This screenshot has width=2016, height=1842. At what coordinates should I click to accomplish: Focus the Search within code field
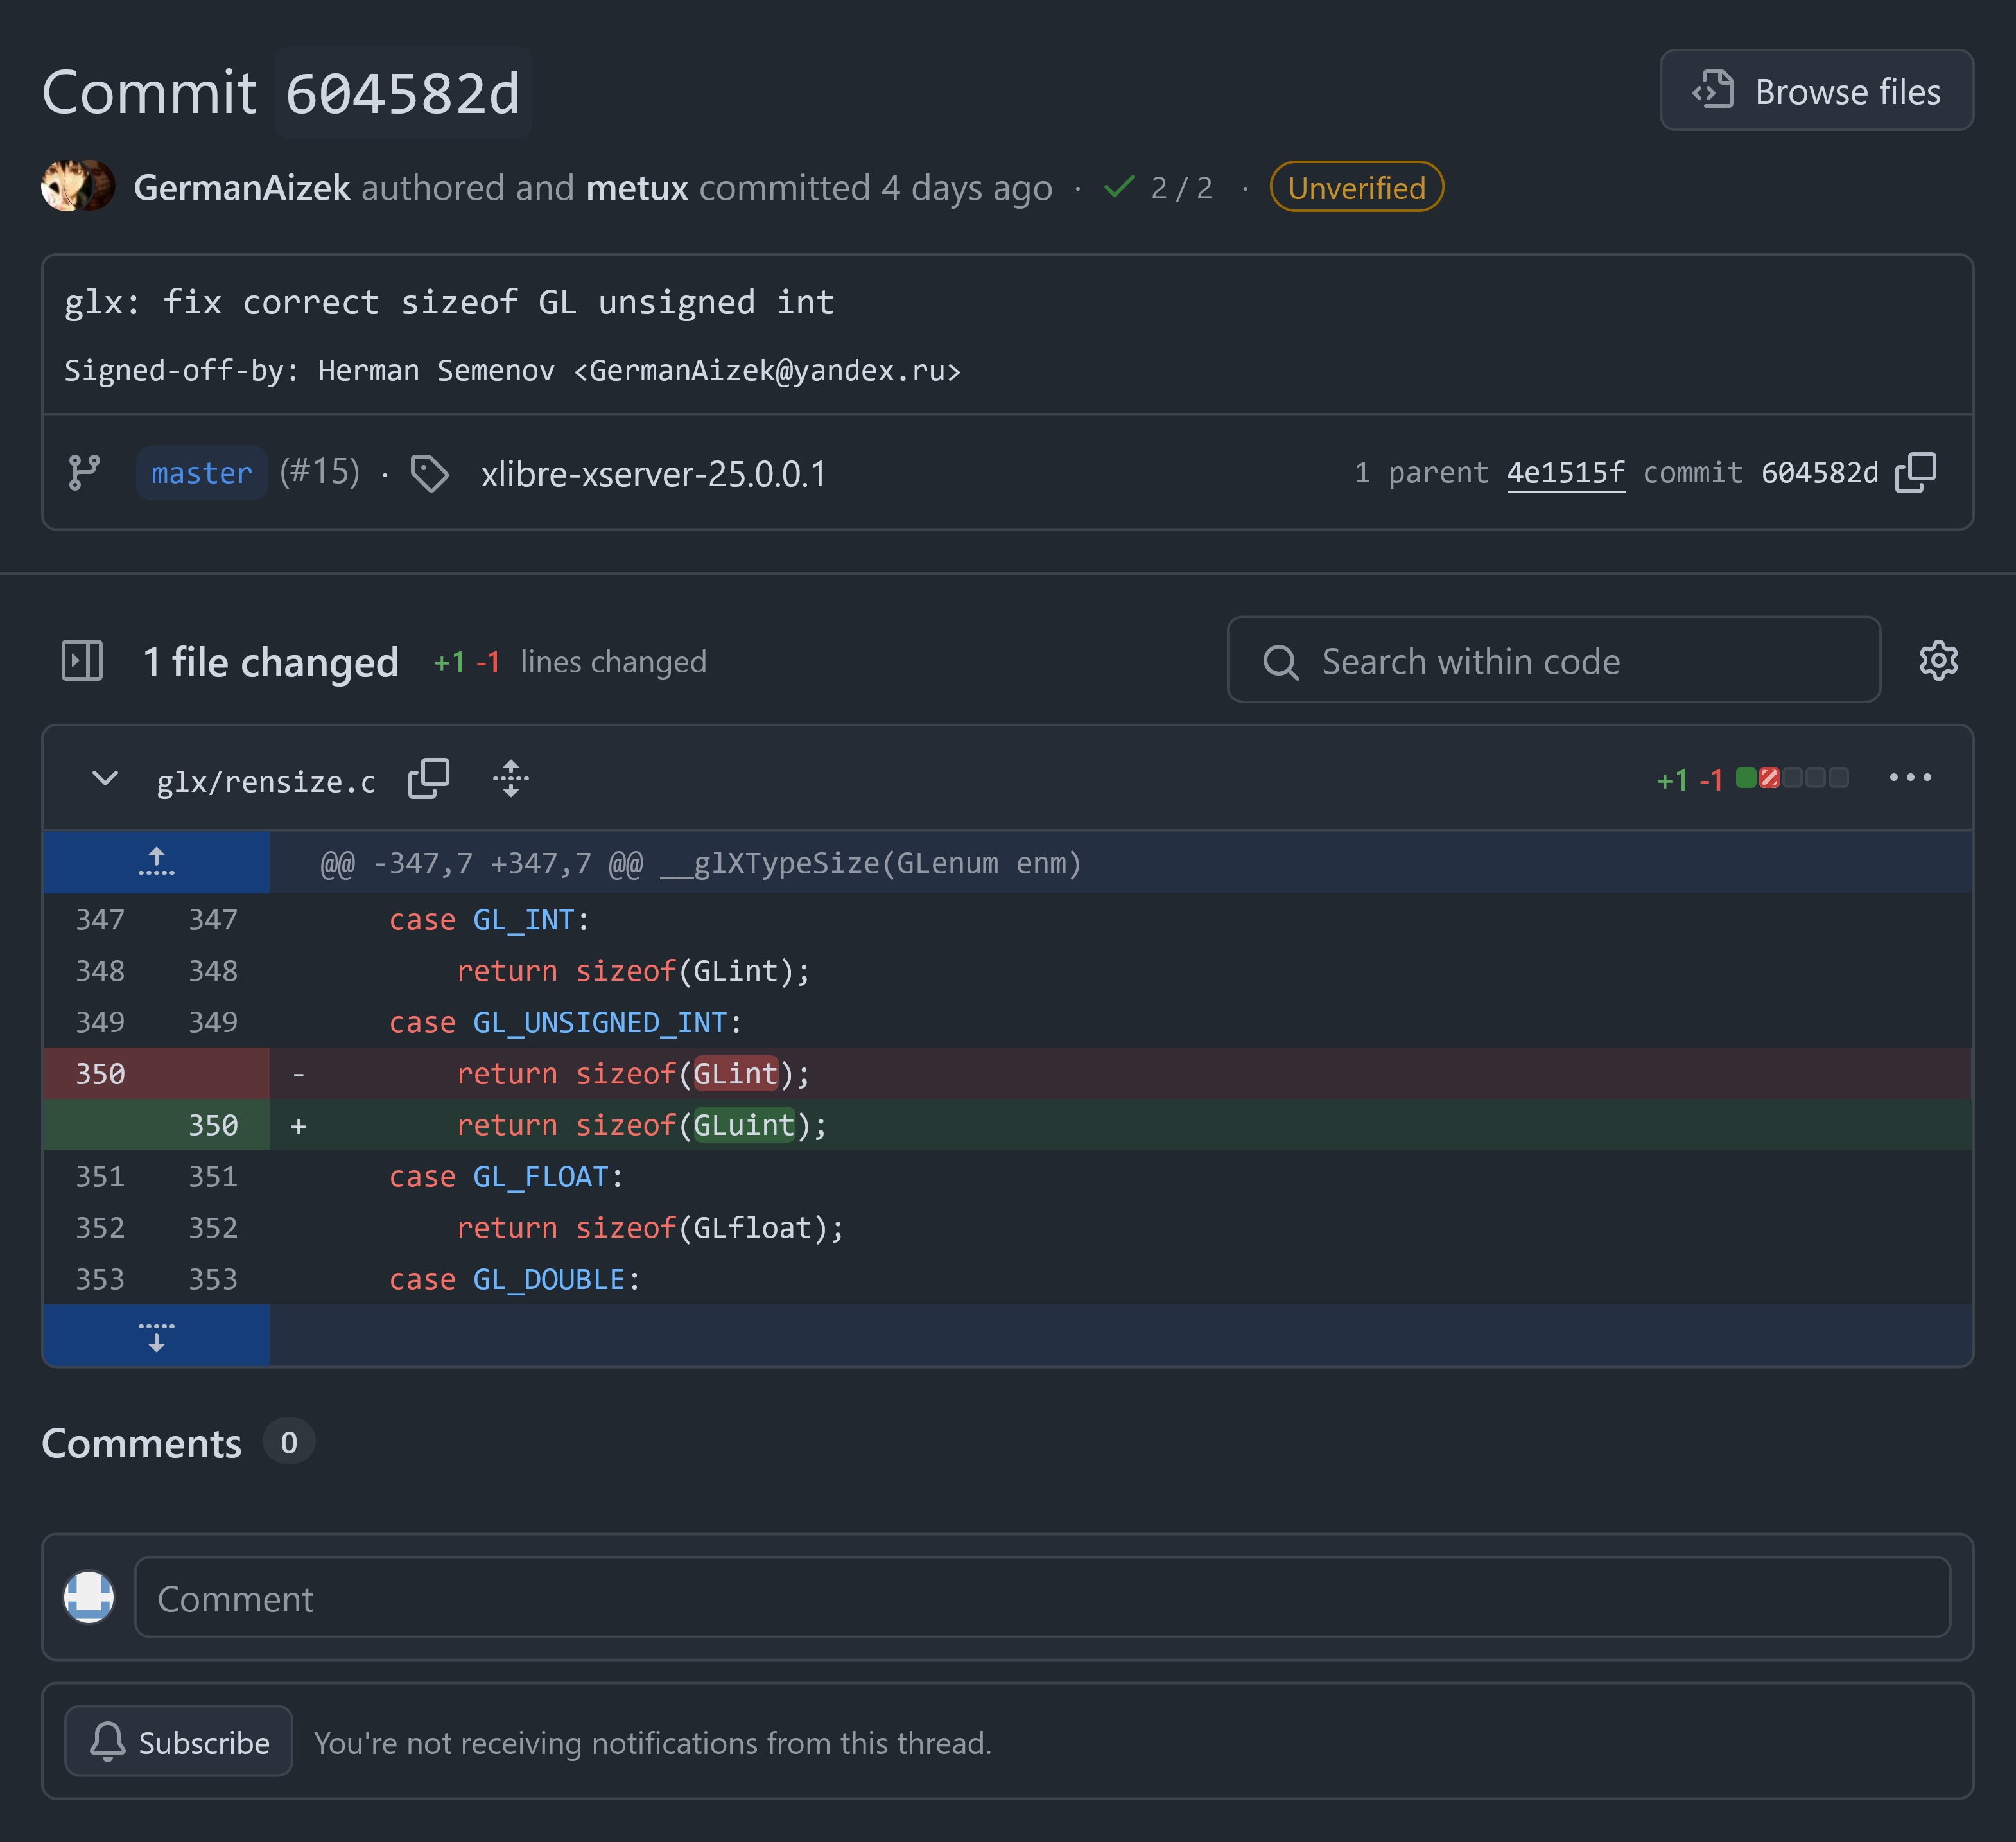coord(1553,660)
